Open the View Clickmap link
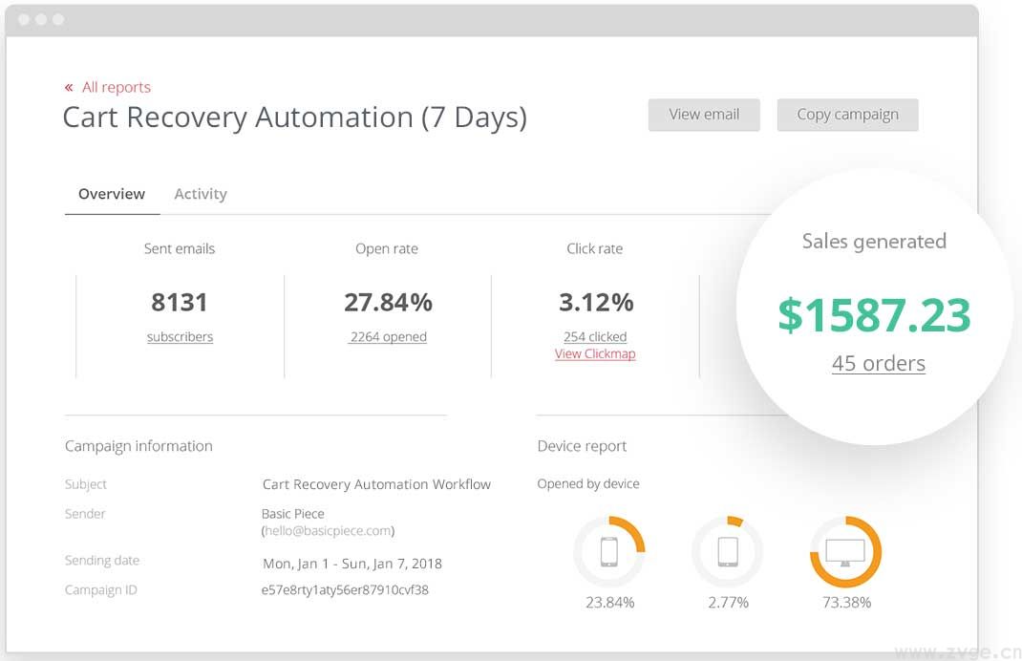This screenshot has height=661, width=1022. 595,354
